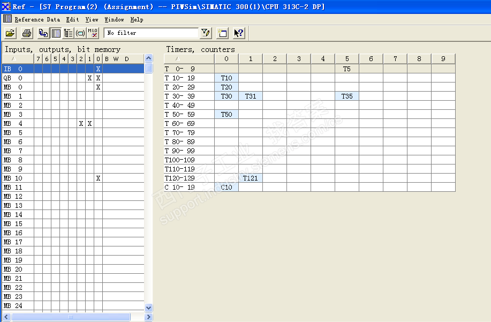Show the cross-reference list view icon

click(43, 33)
